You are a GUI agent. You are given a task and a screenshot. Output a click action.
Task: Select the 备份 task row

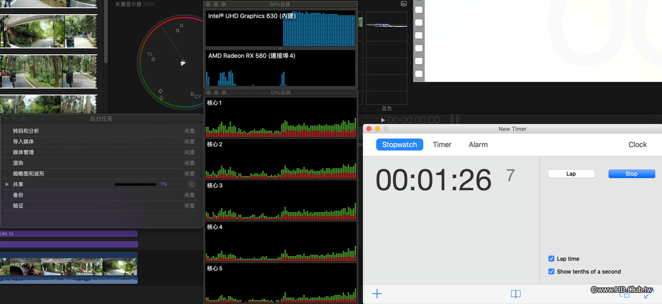click(102, 195)
